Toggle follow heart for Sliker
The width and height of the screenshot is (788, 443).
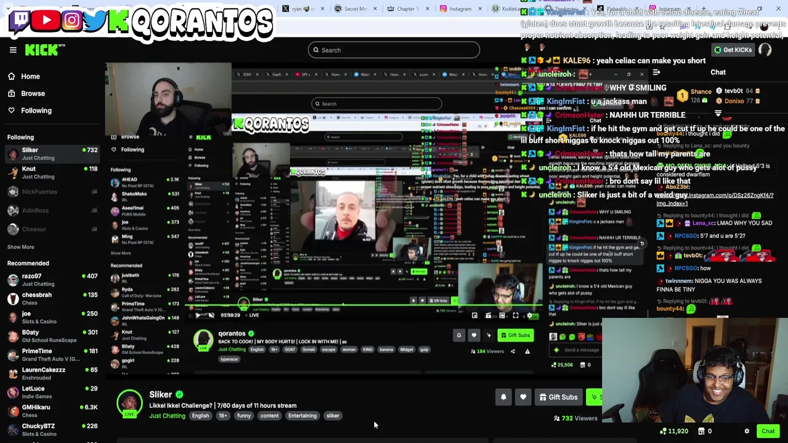523,397
